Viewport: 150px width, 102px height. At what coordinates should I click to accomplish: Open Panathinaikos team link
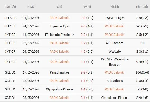pyautogui.click(x=59, y=72)
